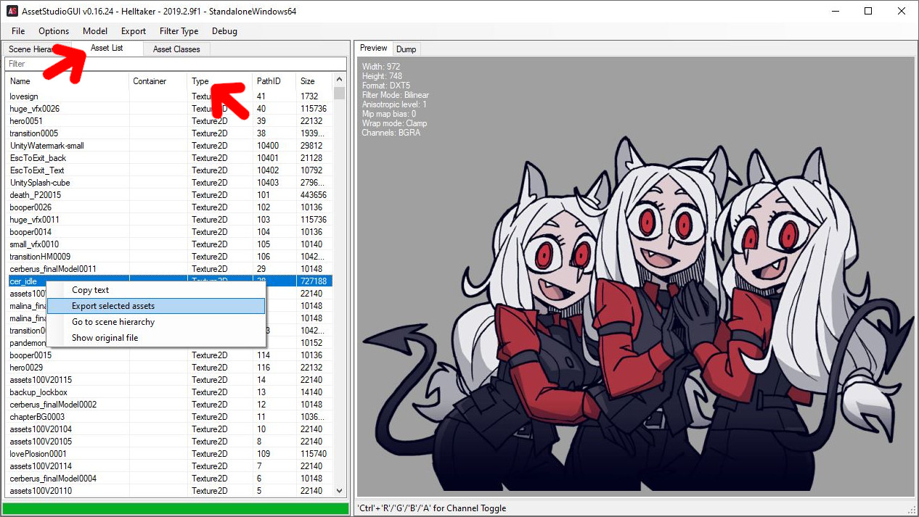Select the small_vfx0010 asset row
This screenshot has width=919, height=517.
point(169,244)
